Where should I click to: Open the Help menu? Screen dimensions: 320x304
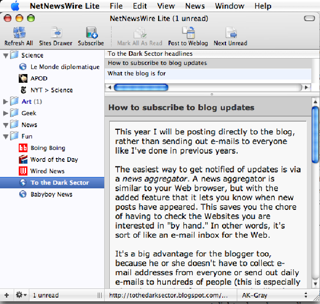point(263,6)
